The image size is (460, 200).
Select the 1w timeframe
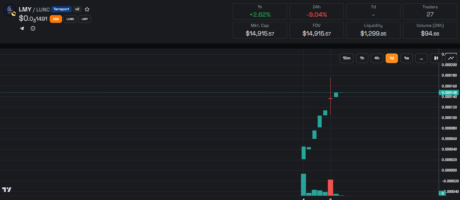407,58
